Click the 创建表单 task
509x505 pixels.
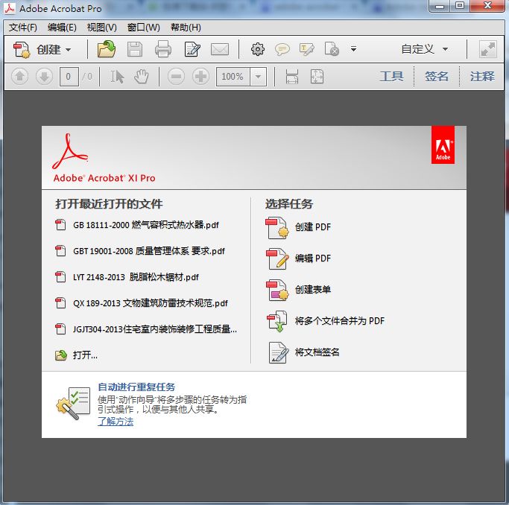[298, 290]
